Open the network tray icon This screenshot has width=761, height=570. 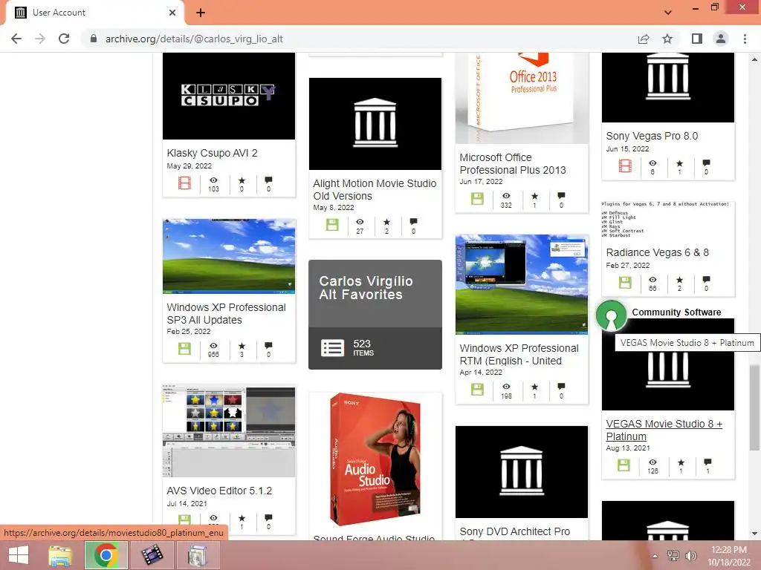click(x=673, y=556)
